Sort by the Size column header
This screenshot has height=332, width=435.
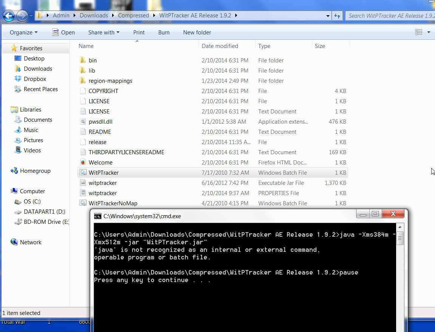tap(331, 46)
